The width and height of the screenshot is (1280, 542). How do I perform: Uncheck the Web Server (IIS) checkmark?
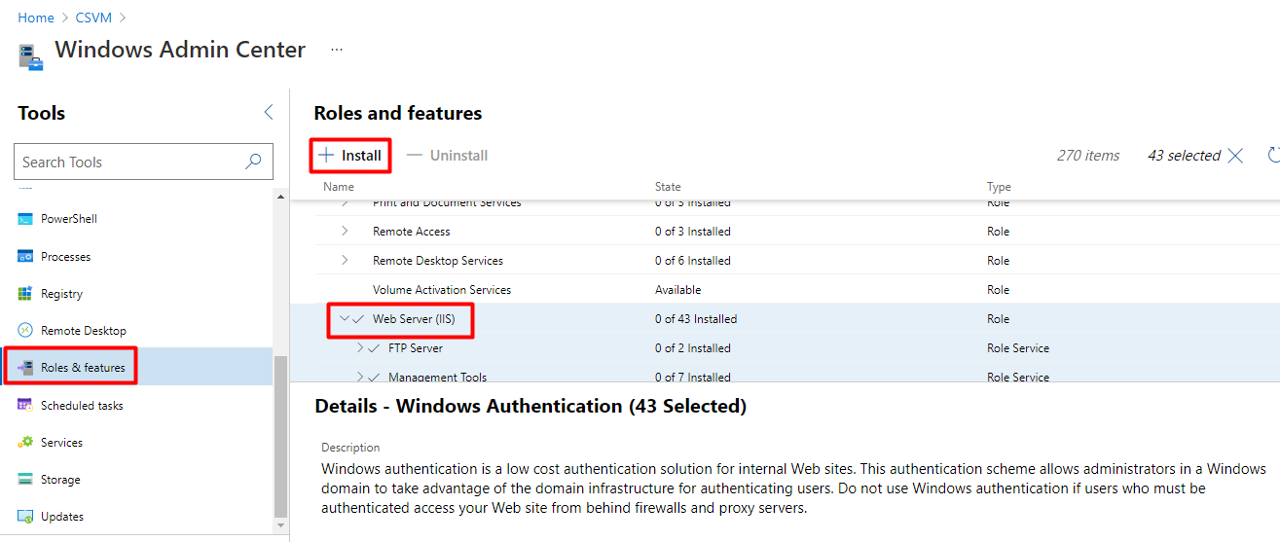point(358,319)
